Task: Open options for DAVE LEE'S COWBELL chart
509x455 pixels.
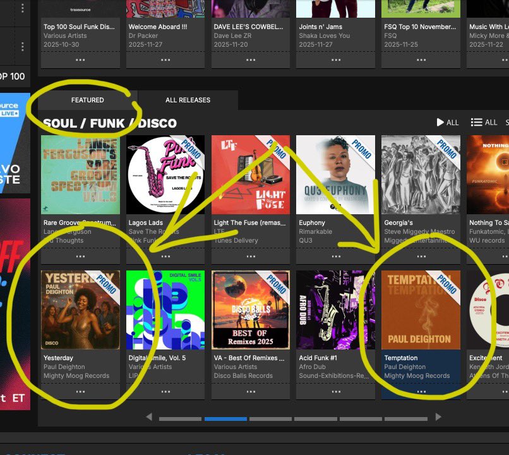Action: pos(251,60)
